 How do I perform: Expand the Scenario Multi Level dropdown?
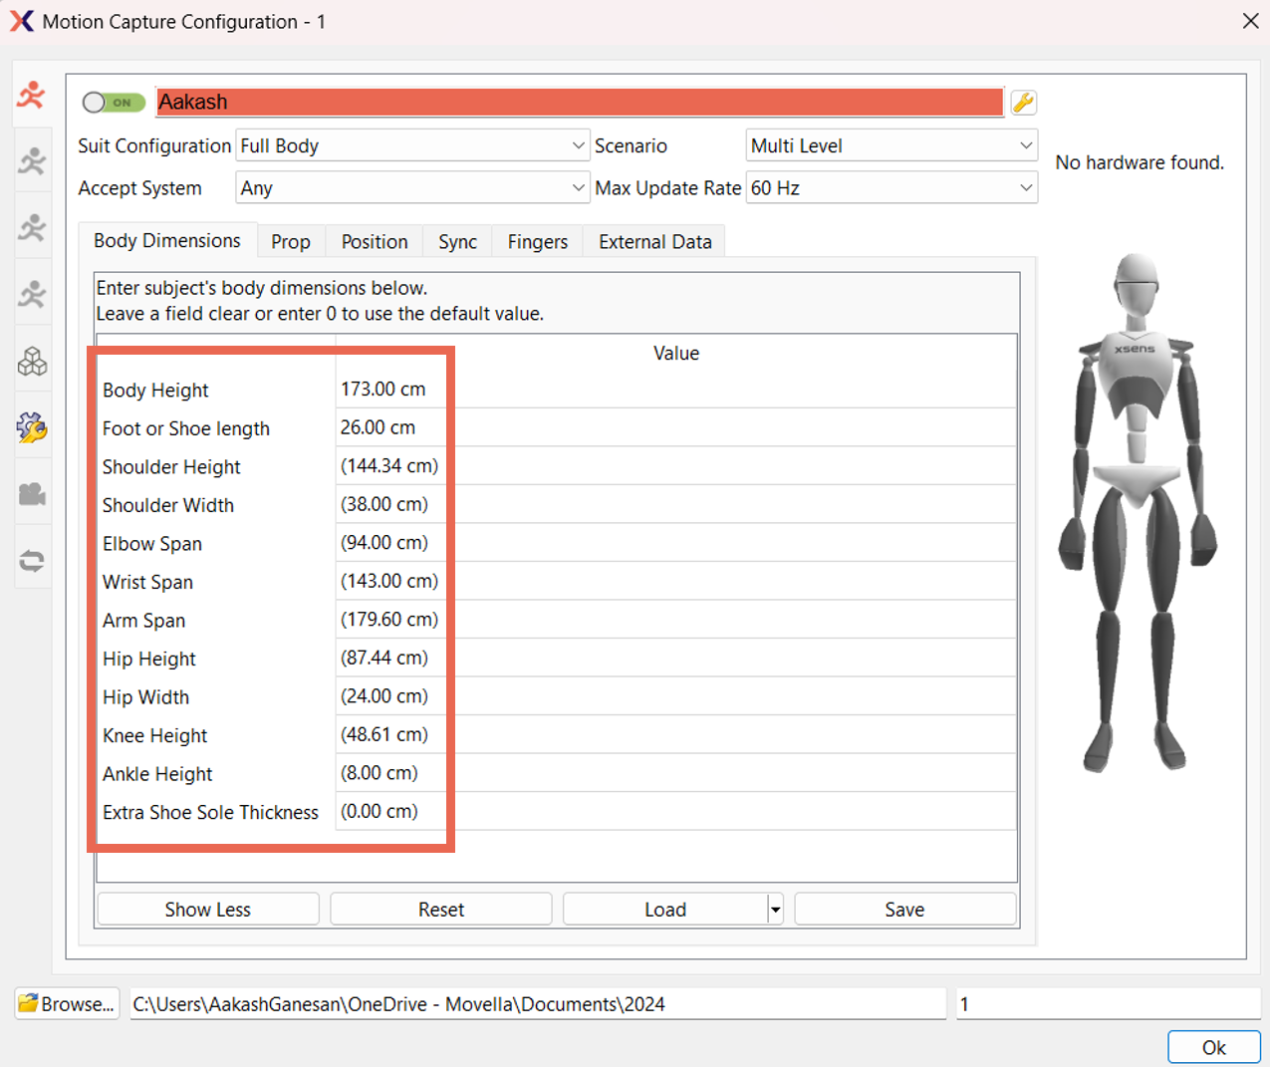coord(891,145)
